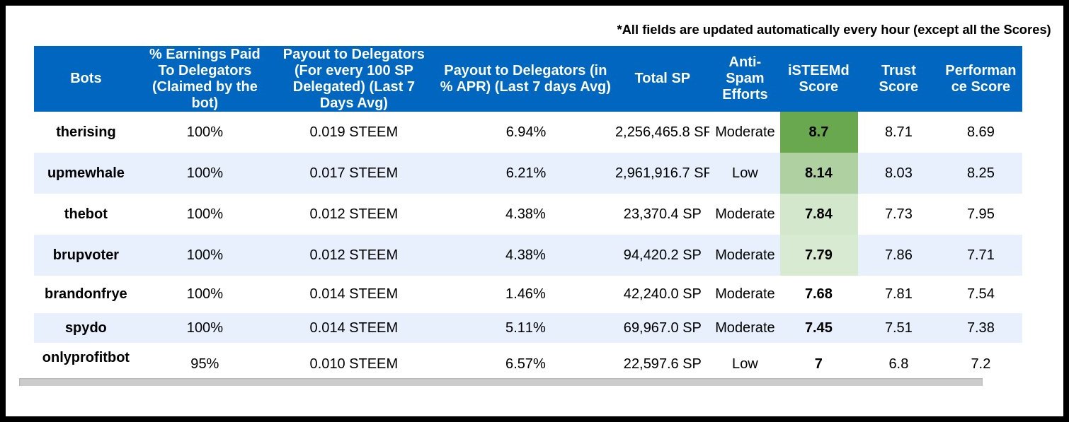Click the onlyprofitbot bot name
Image resolution: width=1069 pixels, height=422 pixels.
(86, 357)
